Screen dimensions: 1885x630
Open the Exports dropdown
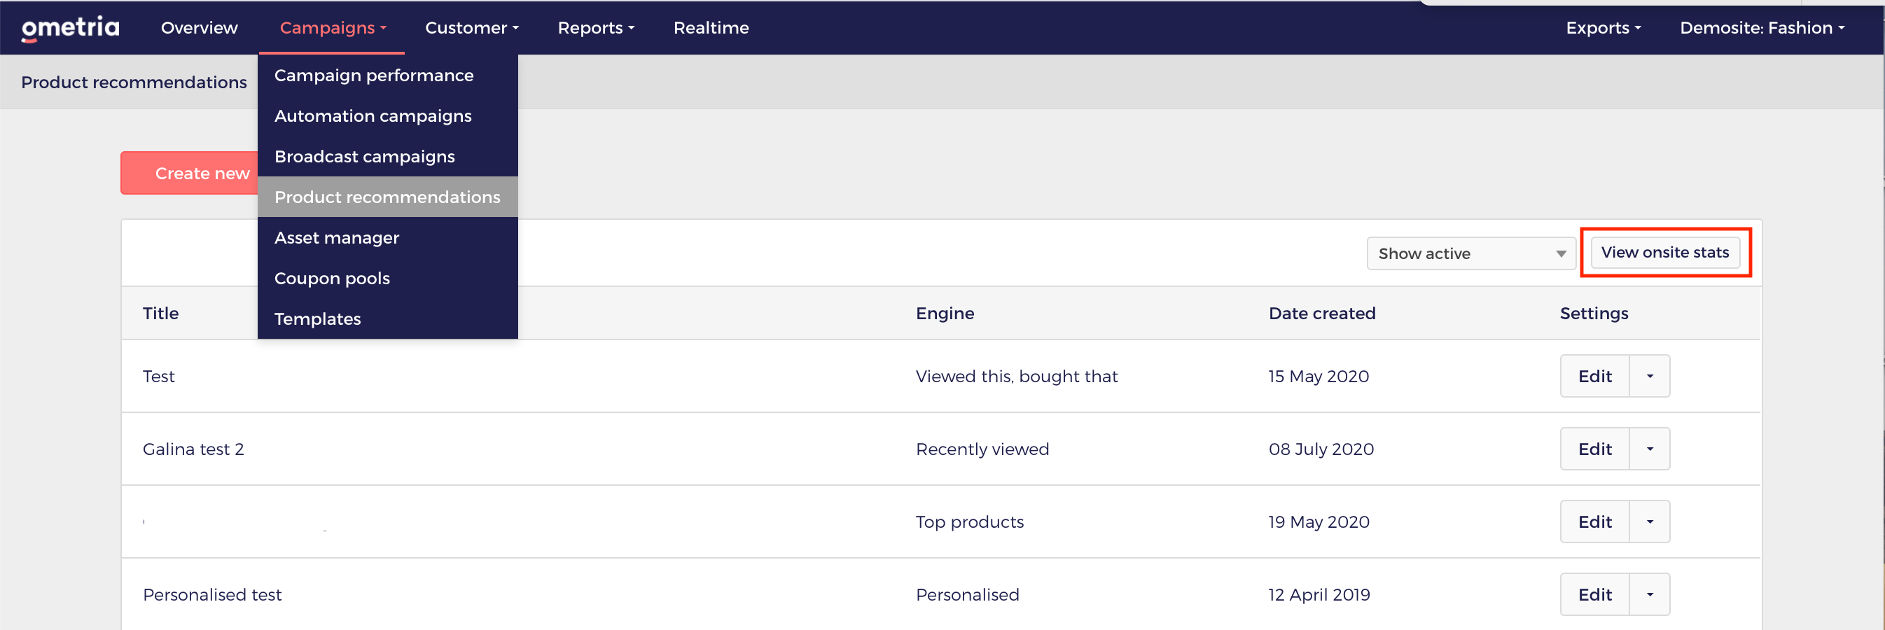(1603, 28)
